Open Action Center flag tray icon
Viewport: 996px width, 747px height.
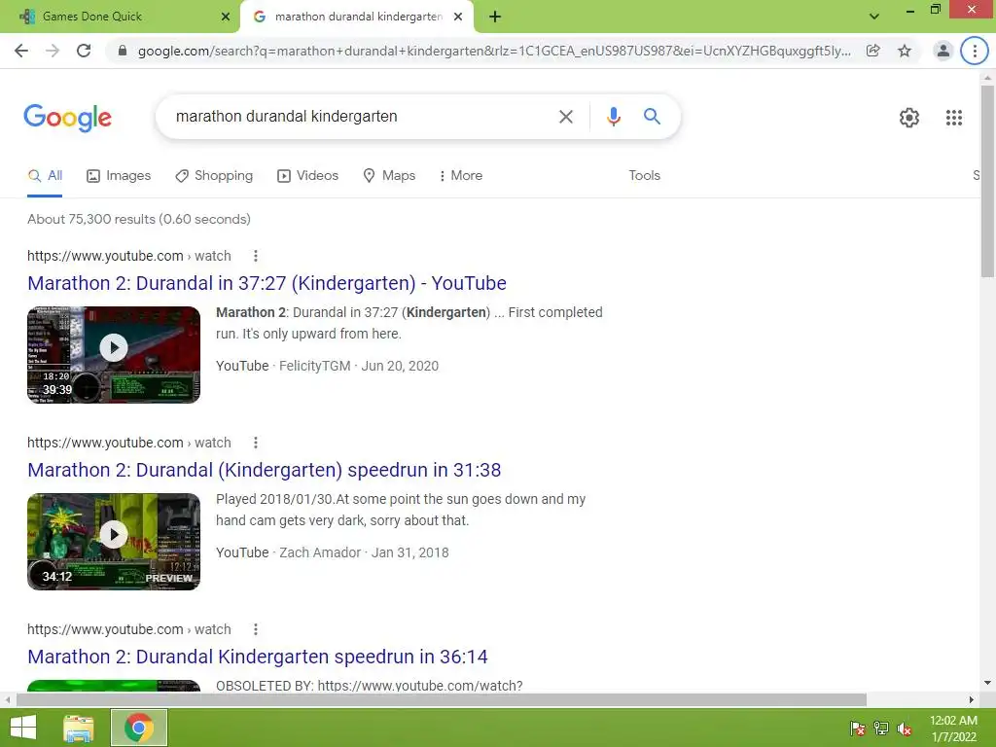pyautogui.click(x=858, y=729)
